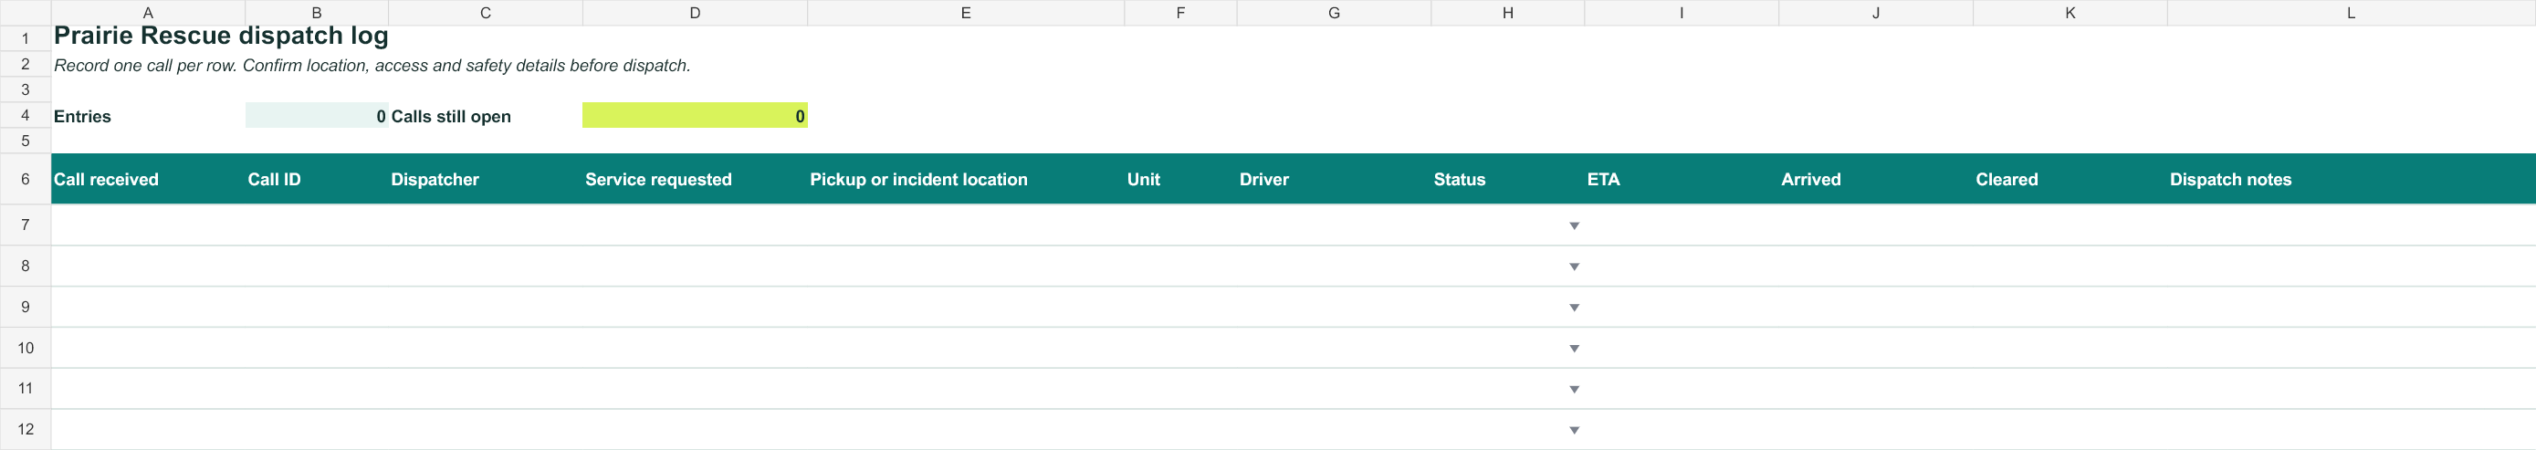Click the 'Cleared' column header cell
The width and height of the screenshot is (2536, 450).
2070,179
